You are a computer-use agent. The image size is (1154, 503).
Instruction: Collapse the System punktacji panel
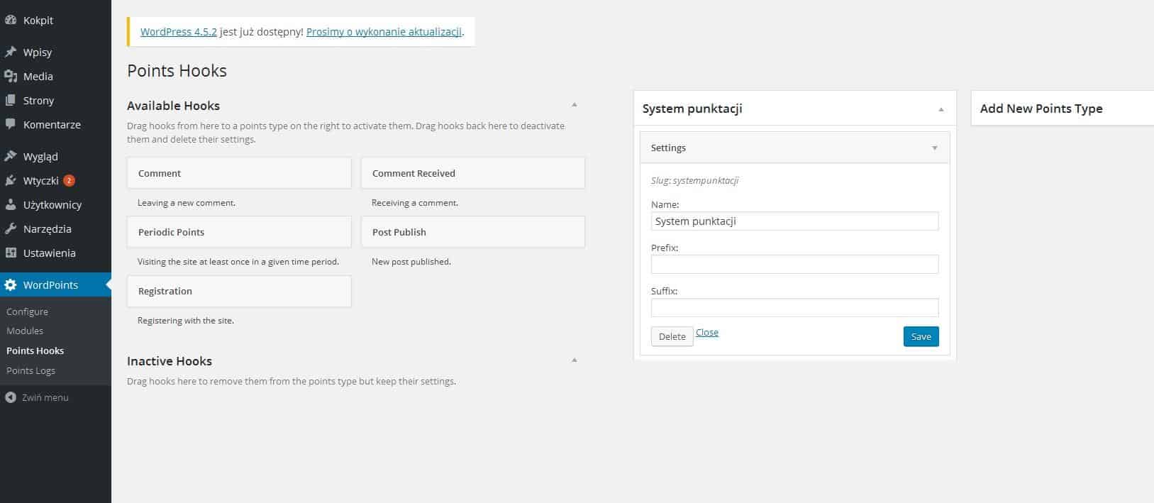(941, 109)
